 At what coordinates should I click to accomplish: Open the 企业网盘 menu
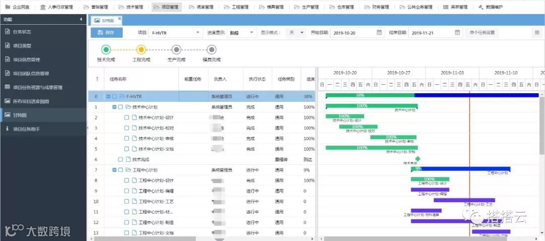click(17, 7)
